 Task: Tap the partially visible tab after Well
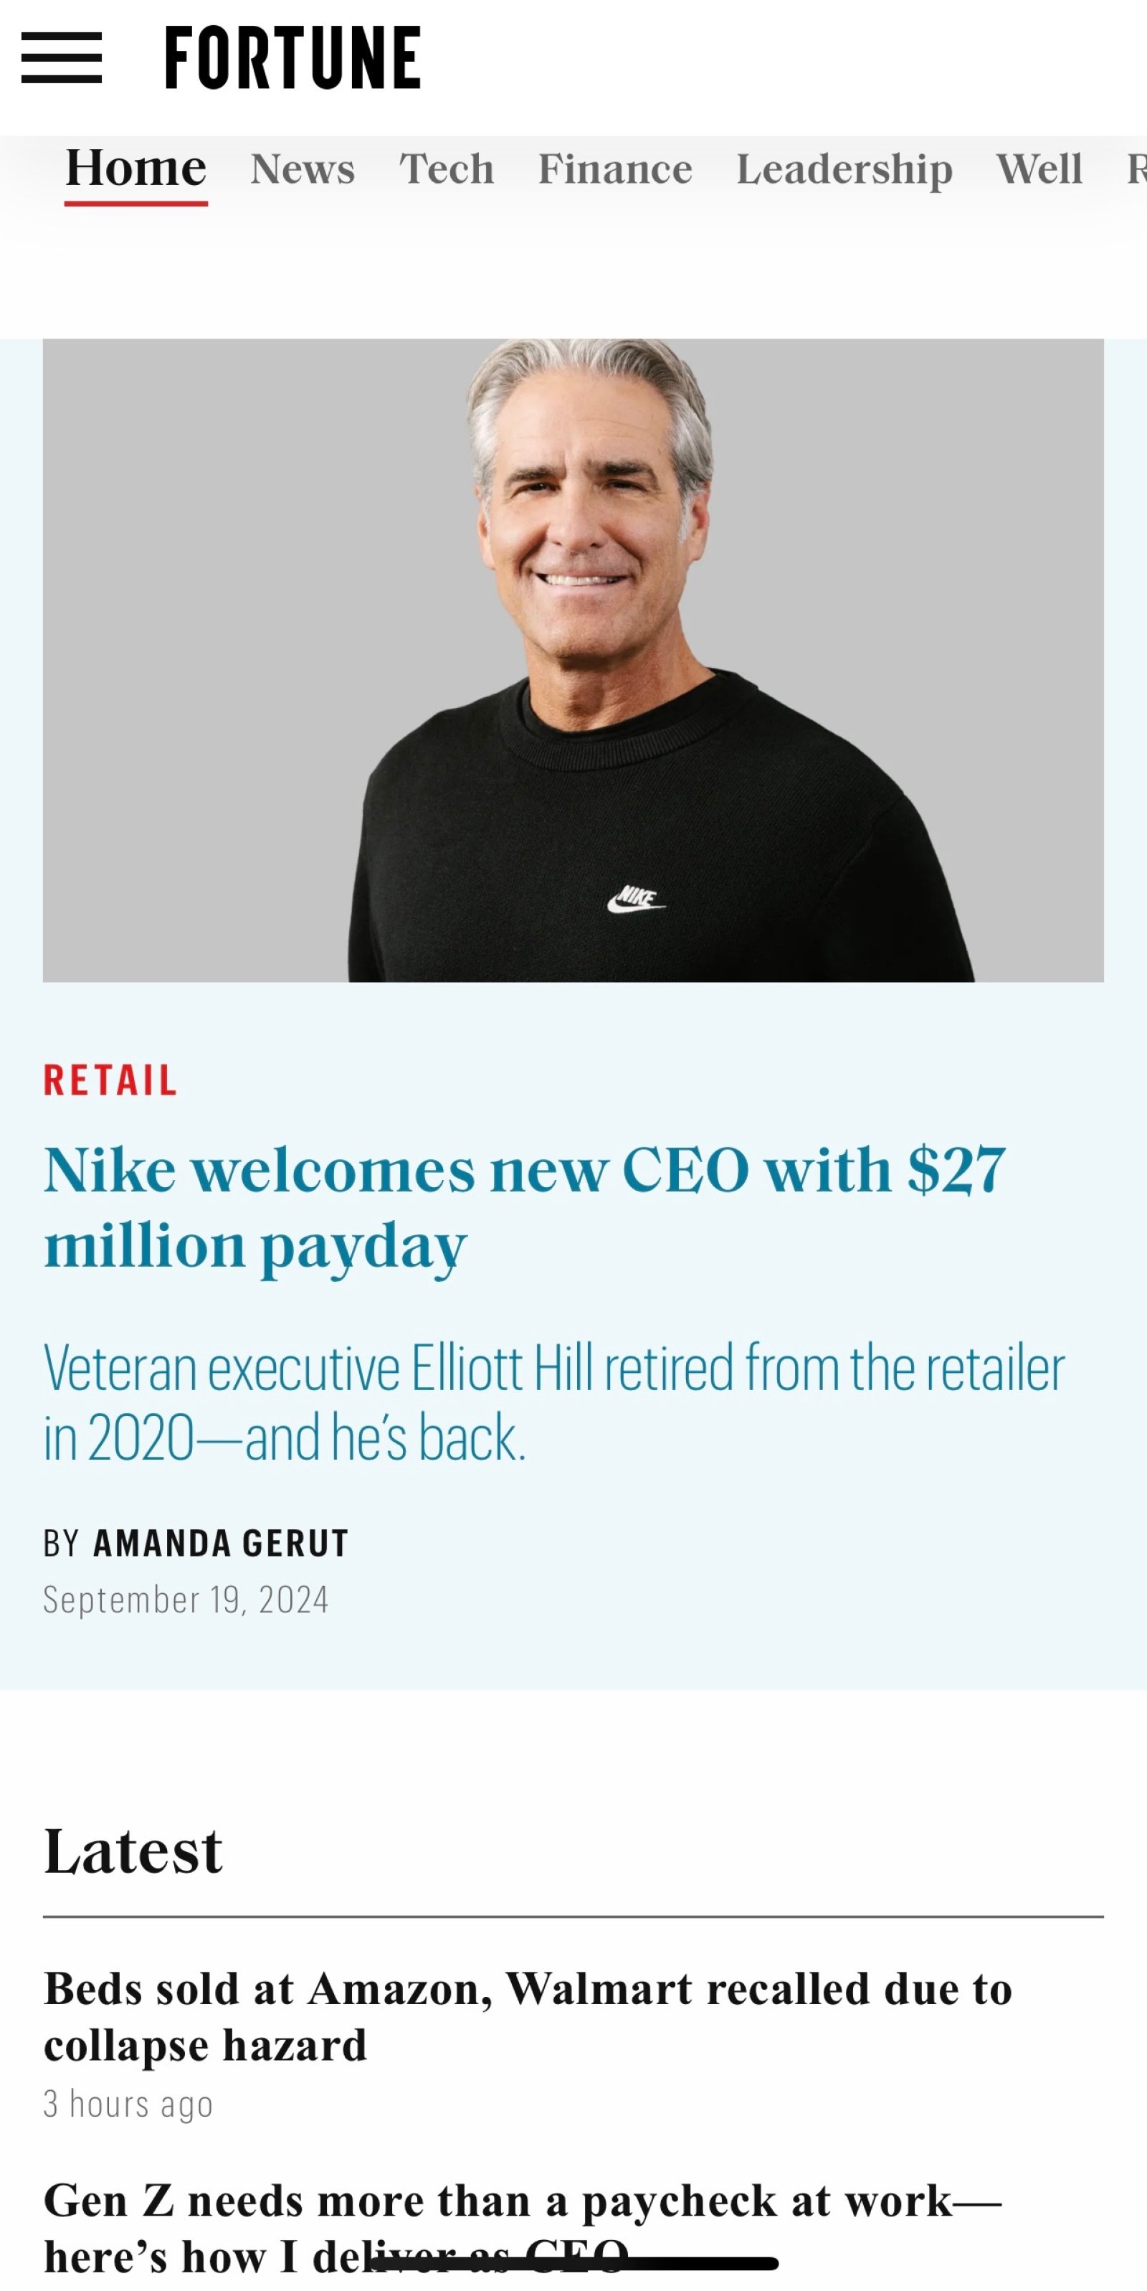tap(1136, 168)
